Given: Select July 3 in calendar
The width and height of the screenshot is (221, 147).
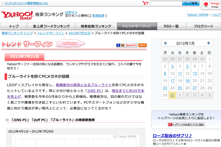Looking at the screenshot, I should tap(173, 66).
